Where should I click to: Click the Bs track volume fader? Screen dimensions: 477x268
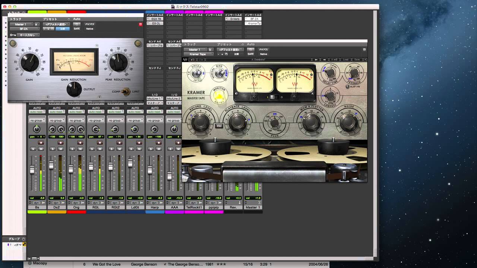32,170
